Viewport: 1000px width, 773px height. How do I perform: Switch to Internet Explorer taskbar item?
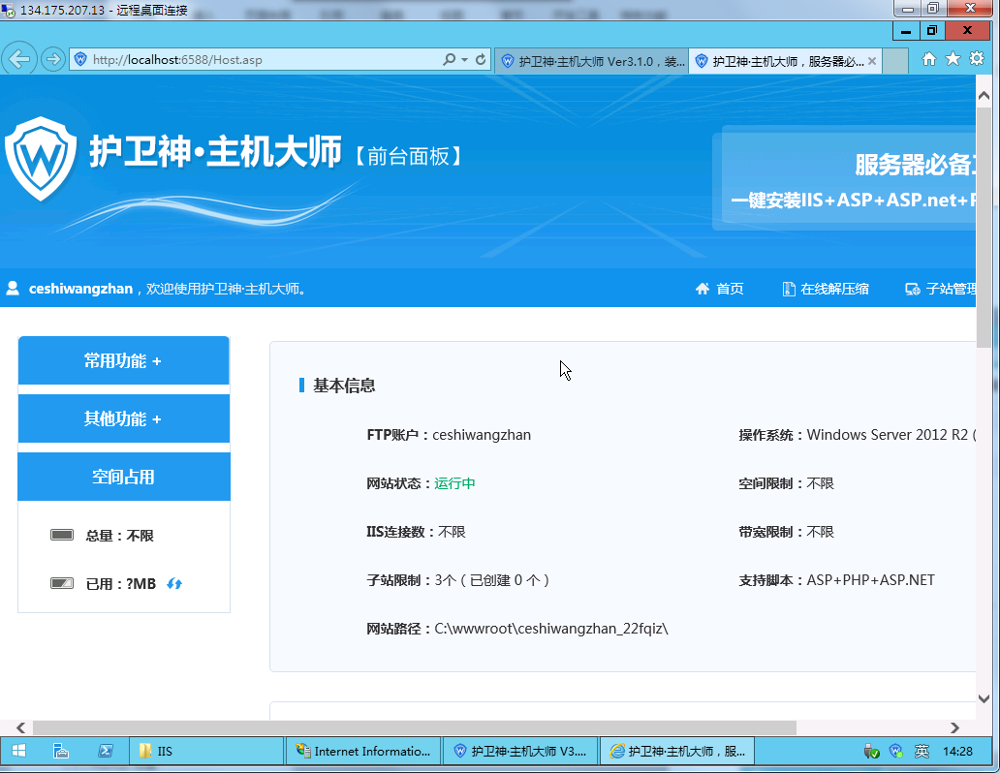pyautogui.click(x=677, y=752)
